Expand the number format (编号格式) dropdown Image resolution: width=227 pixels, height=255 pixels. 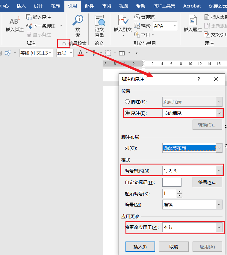click(x=219, y=171)
